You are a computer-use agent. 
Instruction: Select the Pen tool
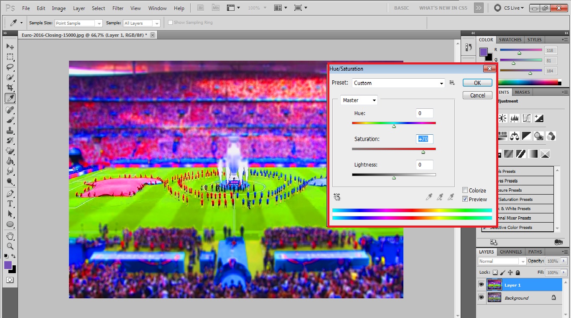coord(10,193)
